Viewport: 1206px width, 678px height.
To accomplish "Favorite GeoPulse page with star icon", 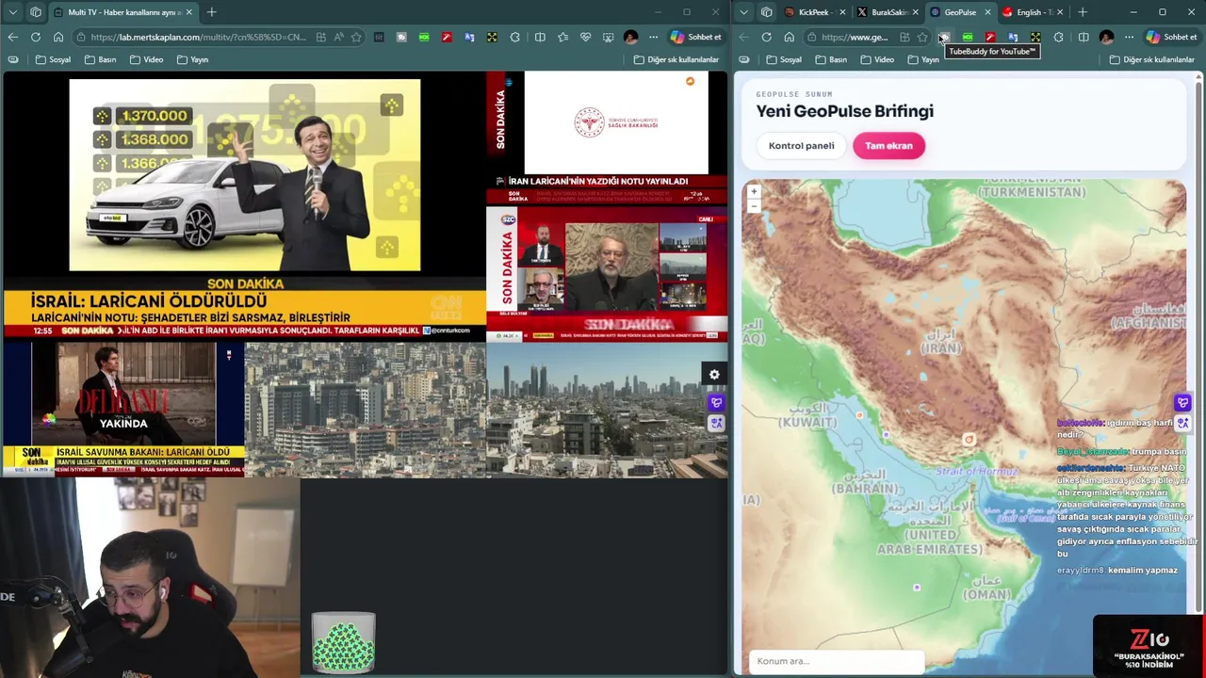I will pyautogui.click(x=922, y=37).
